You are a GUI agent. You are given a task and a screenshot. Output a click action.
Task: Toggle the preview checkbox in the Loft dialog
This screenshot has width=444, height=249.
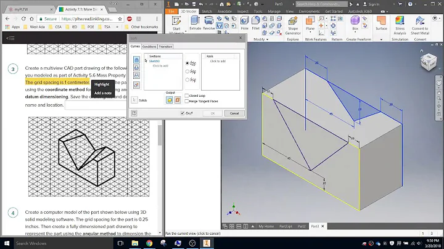[x=183, y=113]
